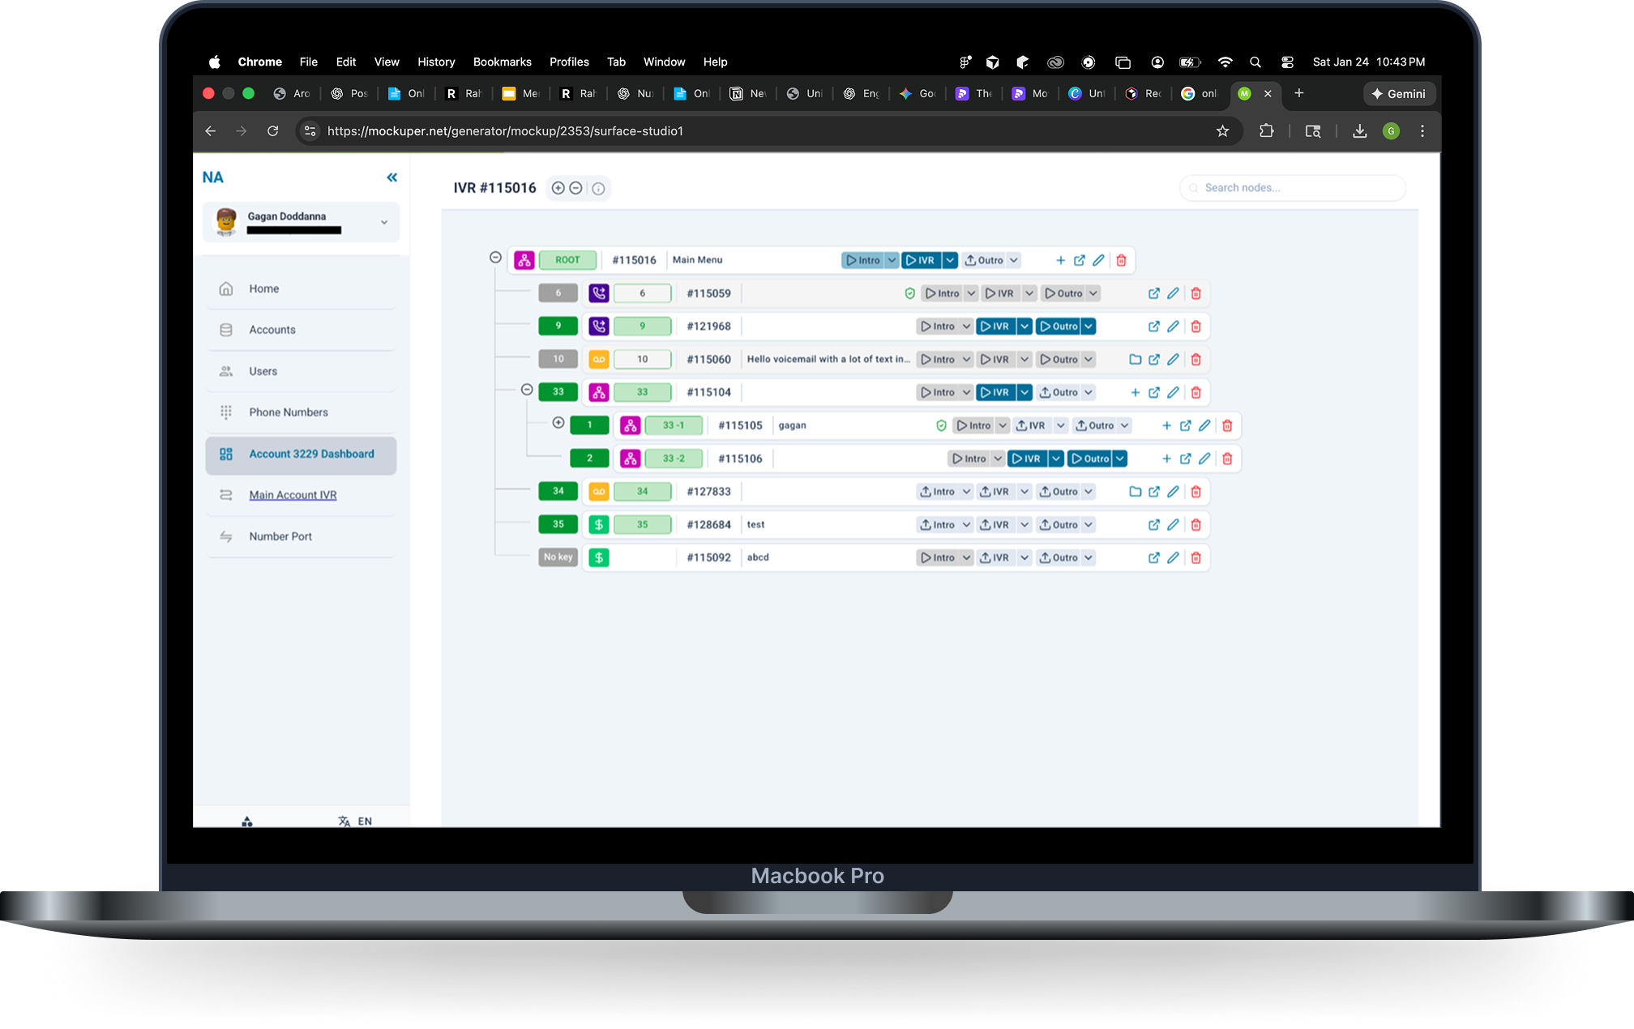1634x1029 pixels.
Task: Click the edit pencil on the ROOT Main Menu node
Action: pos(1099,260)
